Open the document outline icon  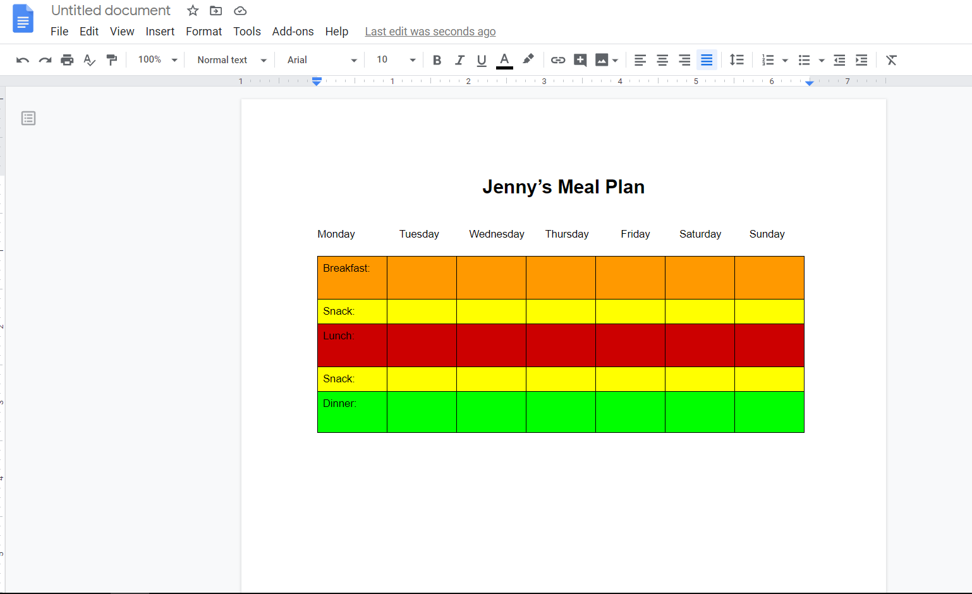pos(28,118)
